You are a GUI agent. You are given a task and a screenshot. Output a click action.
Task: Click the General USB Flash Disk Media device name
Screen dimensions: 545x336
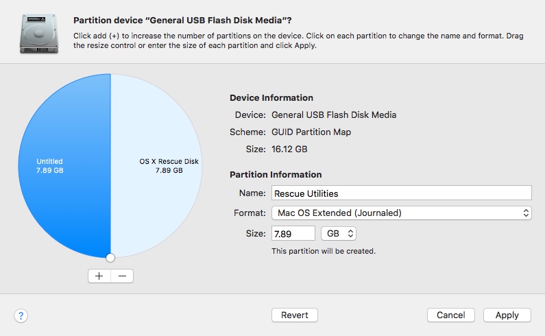pos(334,115)
